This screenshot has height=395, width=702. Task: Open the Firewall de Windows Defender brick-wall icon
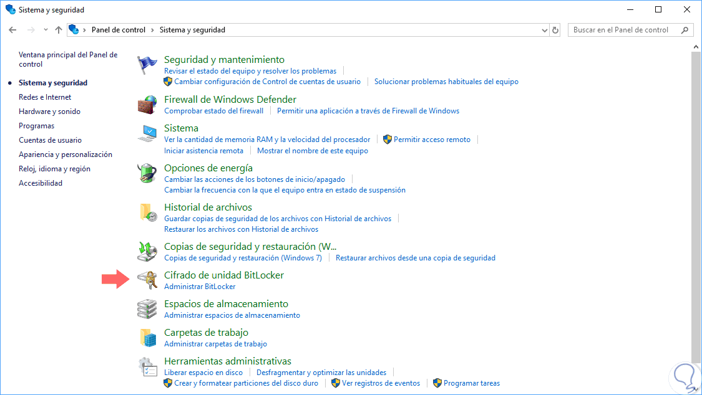[148, 105]
